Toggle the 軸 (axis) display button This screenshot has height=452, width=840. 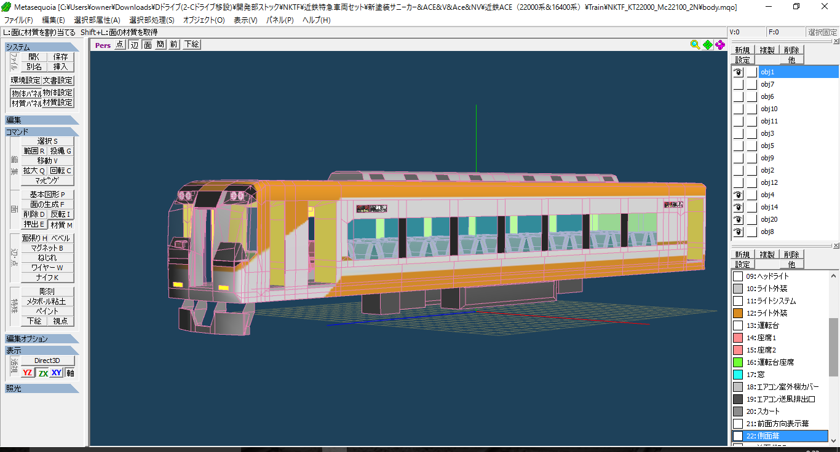pyautogui.click(x=70, y=373)
